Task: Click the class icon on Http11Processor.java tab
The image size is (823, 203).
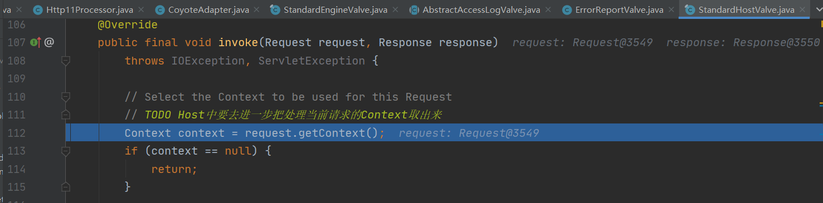Action: pos(38,9)
